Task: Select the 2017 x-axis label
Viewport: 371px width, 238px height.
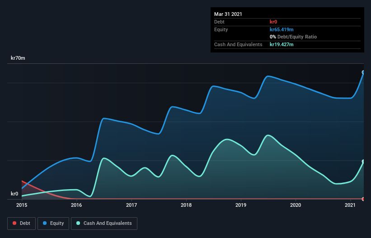Action: pos(131,205)
